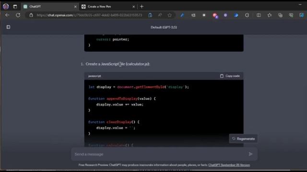The height and width of the screenshot is (172, 307).
Task: View site security lock information
Action: (x=31, y=15)
